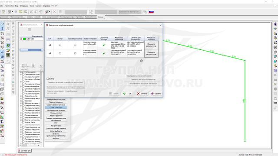Tick Выбор checkbox in the Балка row

[x=60, y=45]
